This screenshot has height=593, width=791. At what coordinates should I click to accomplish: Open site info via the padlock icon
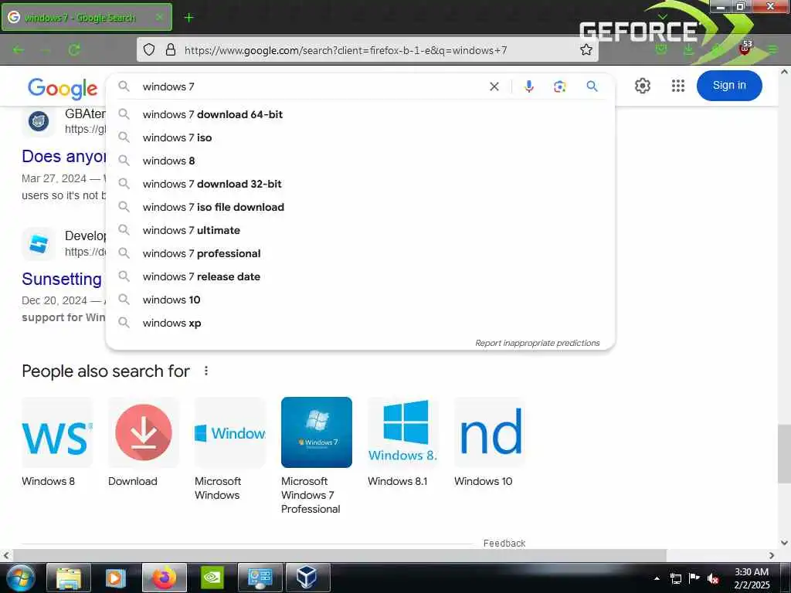click(171, 50)
